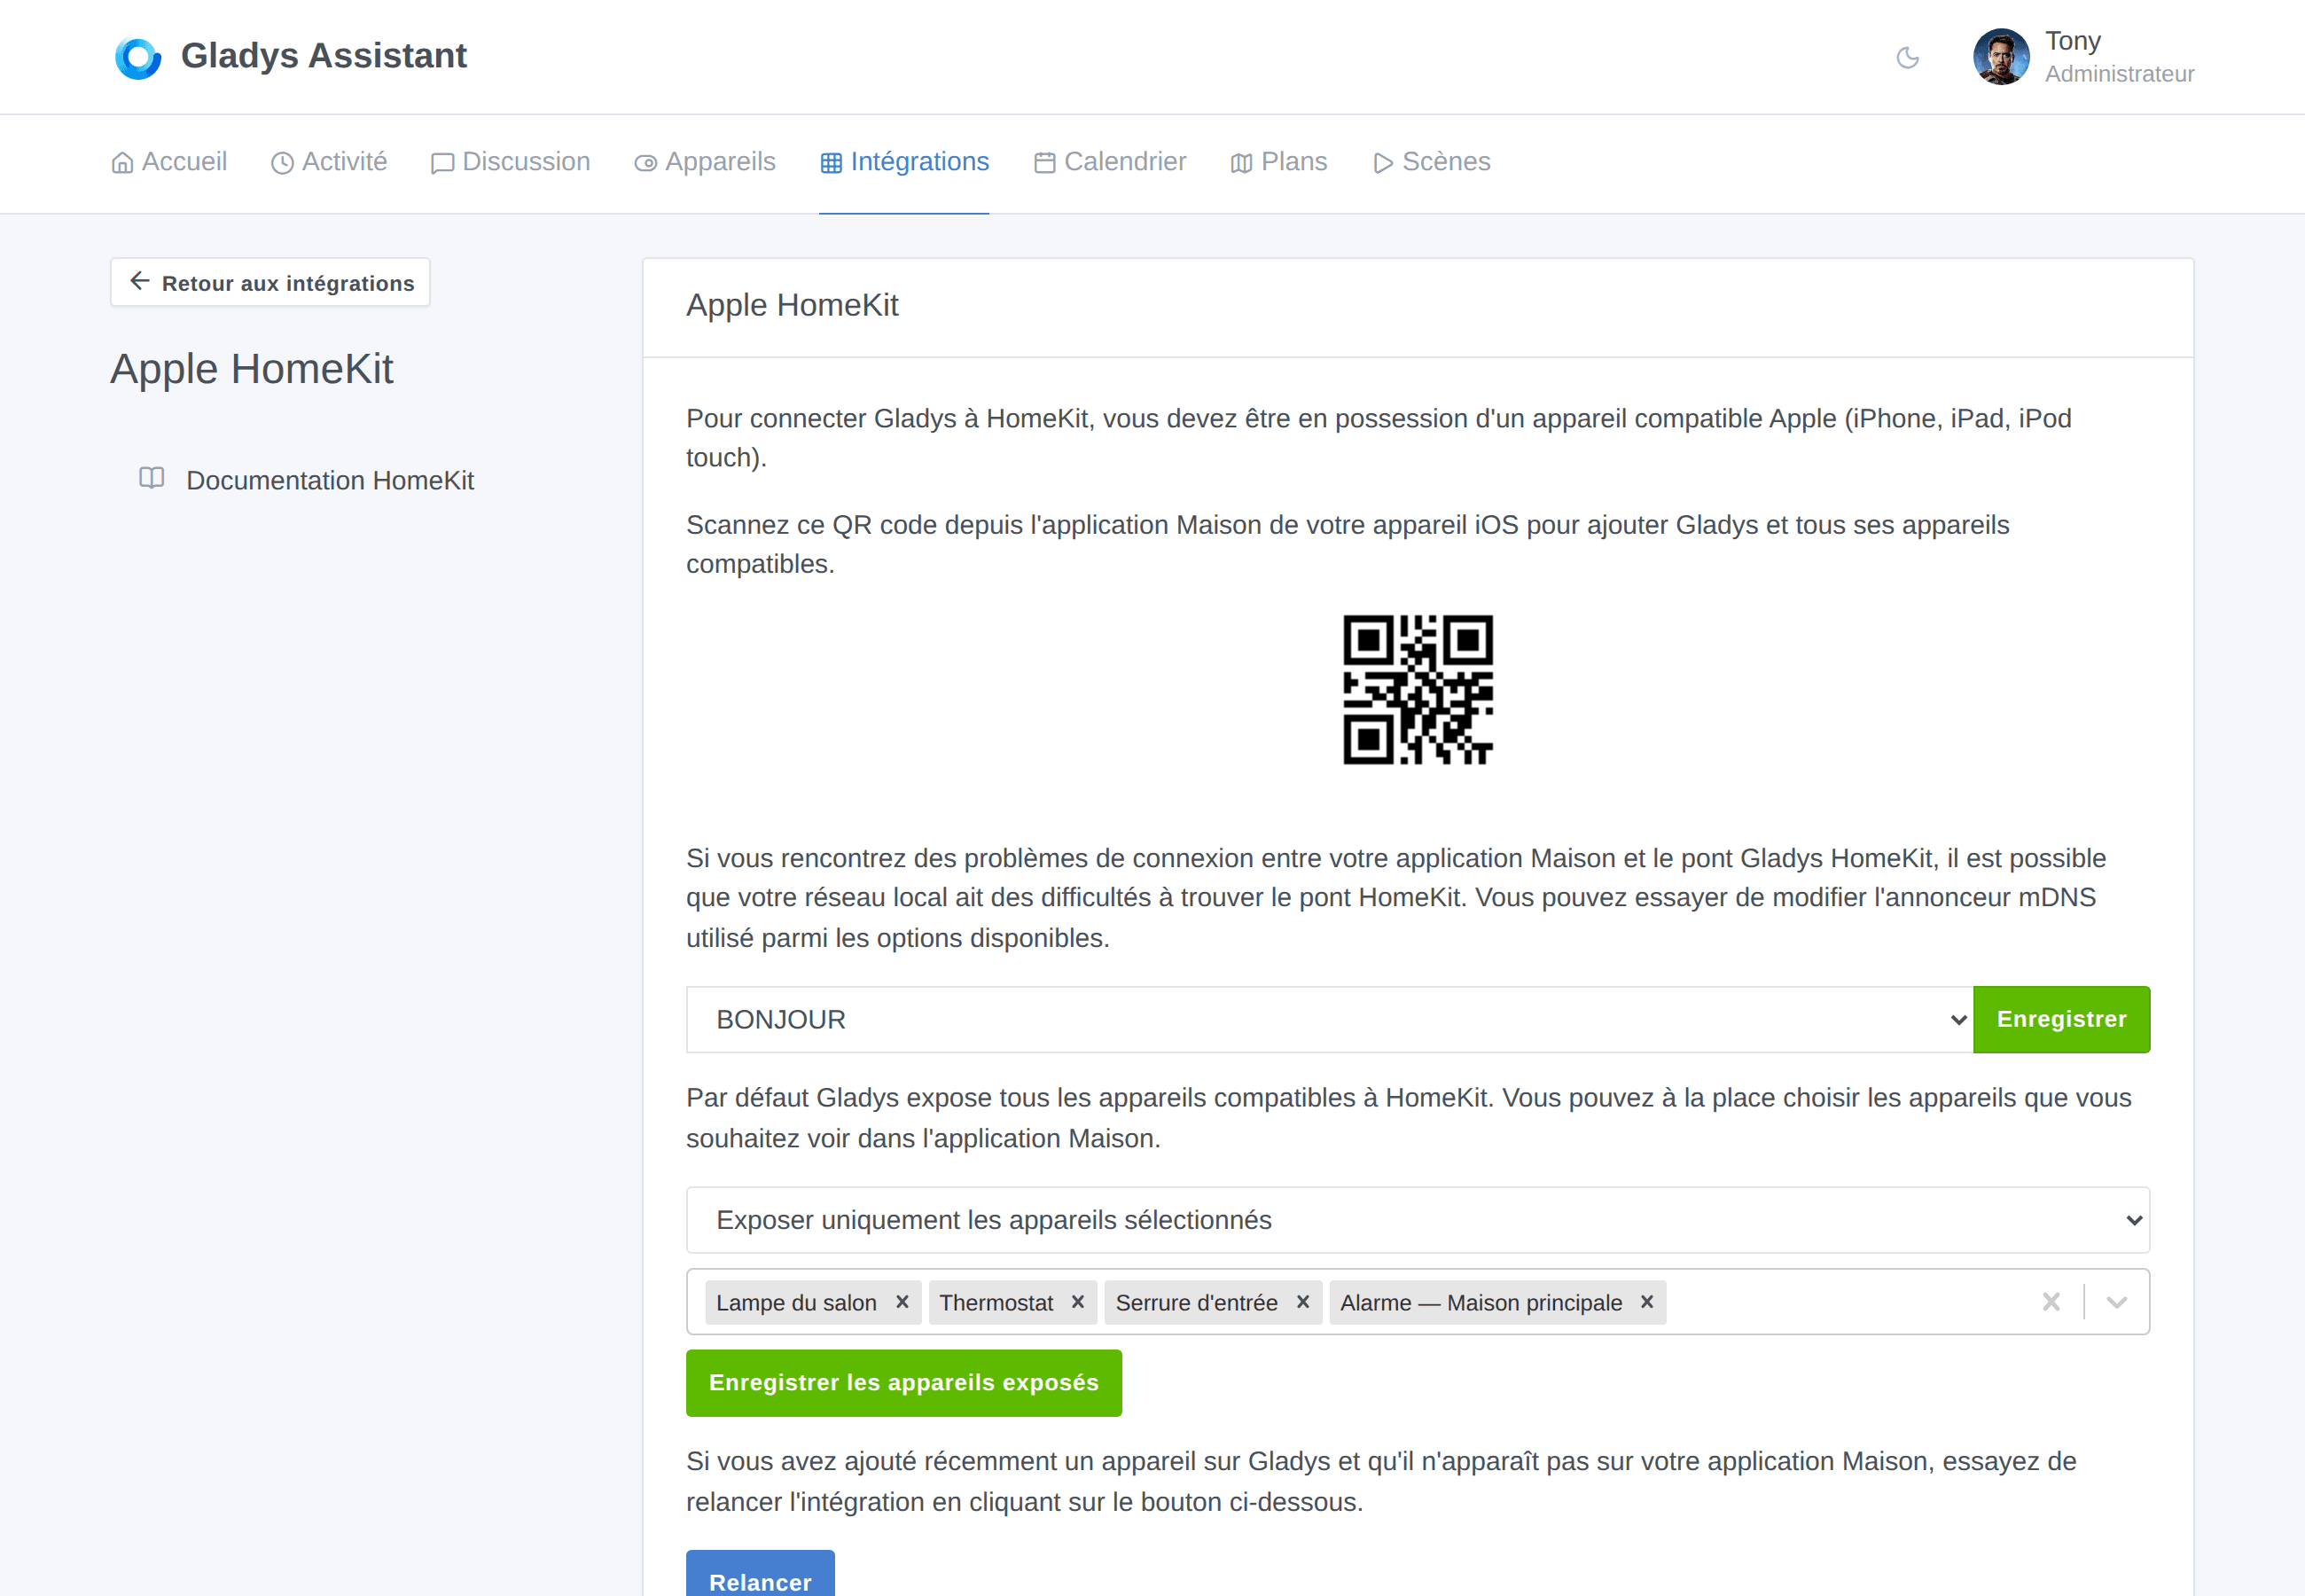Open Calendrier tab
This screenshot has height=1596, width=2305.
click(x=1110, y=162)
